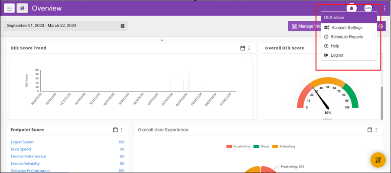The width and height of the screenshot is (391, 173).
Task: Click Boot Speed score value 90
Action: click(x=122, y=149)
